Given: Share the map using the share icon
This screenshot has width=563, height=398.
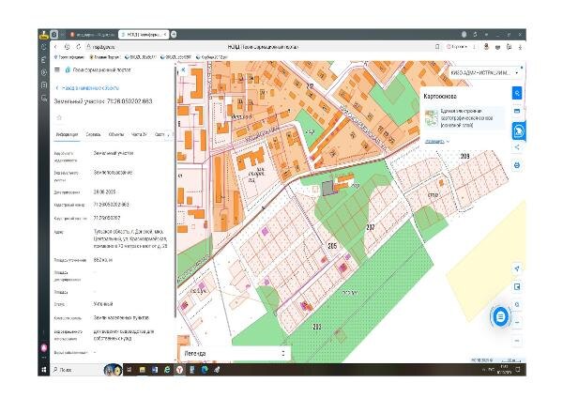Looking at the screenshot, I should (x=517, y=147).
